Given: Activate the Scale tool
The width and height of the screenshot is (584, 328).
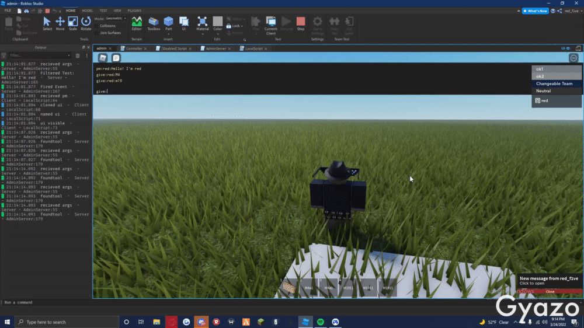Looking at the screenshot, I should point(72,23).
